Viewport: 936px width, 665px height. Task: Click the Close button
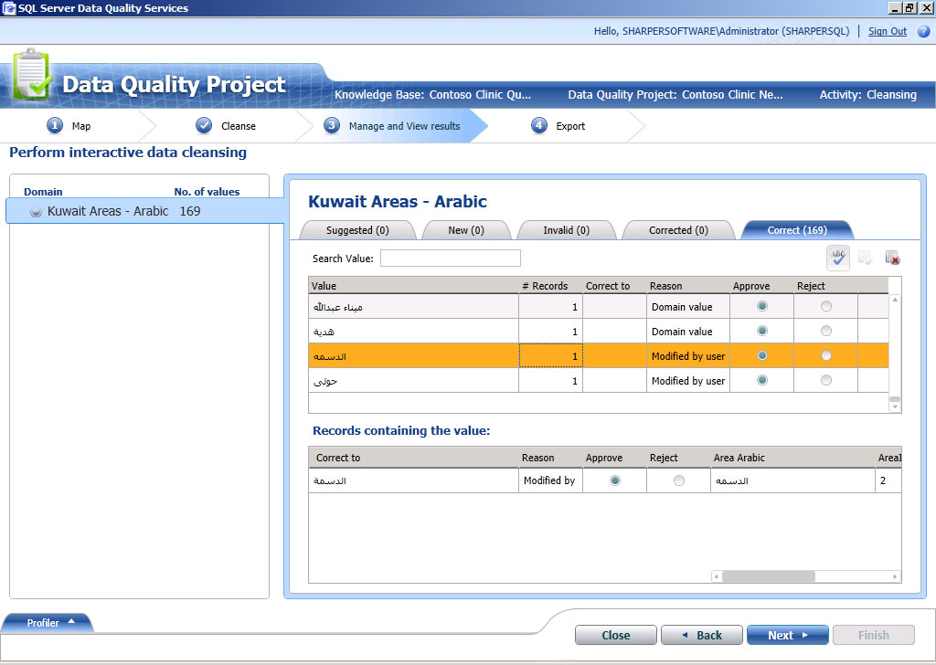tap(615, 635)
